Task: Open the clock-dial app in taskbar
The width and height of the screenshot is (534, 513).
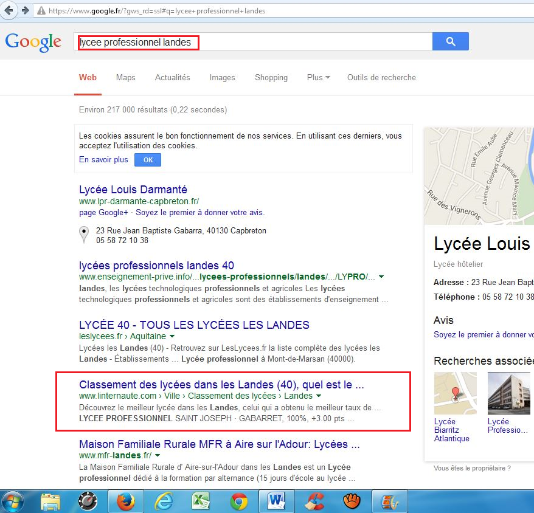Action: [88, 502]
